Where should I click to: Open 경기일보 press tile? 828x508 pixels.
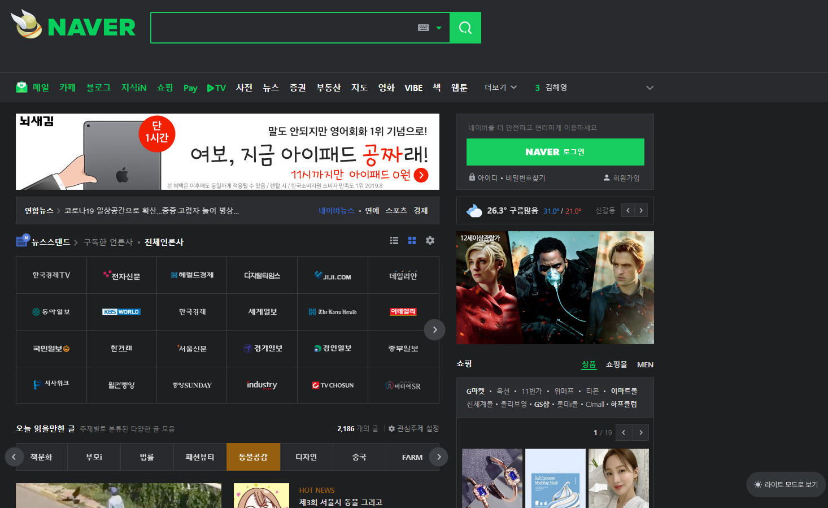point(262,349)
